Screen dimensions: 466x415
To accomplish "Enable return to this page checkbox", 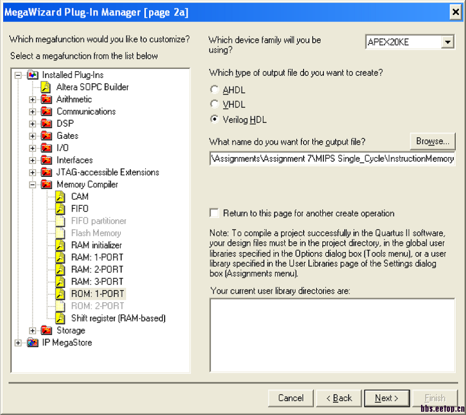I will tap(214, 213).
